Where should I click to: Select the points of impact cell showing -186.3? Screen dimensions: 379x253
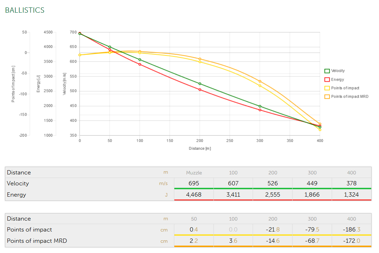(x=351, y=229)
